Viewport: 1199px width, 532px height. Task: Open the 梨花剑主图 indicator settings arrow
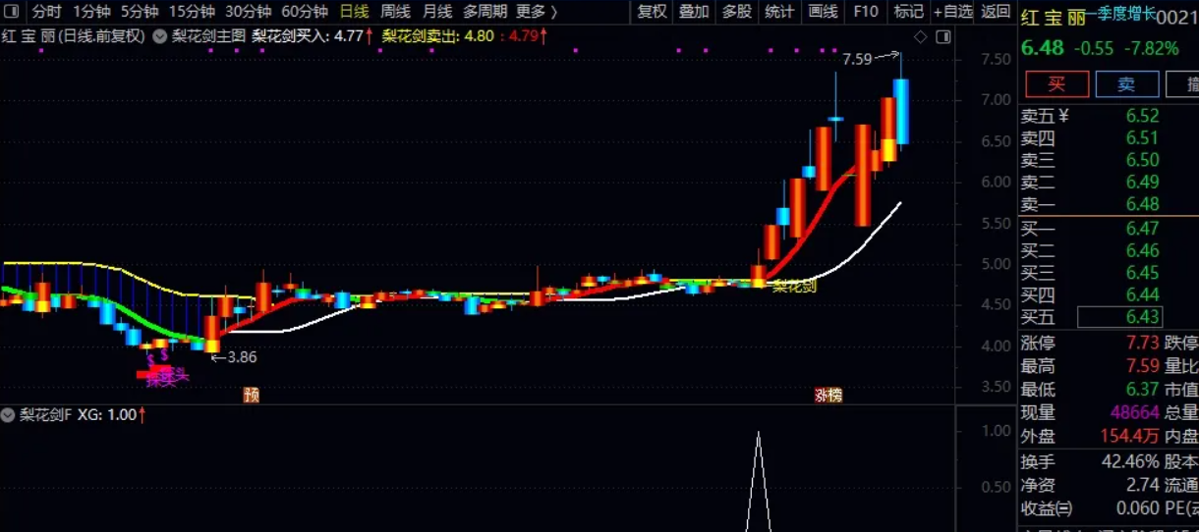click(x=160, y=36)
